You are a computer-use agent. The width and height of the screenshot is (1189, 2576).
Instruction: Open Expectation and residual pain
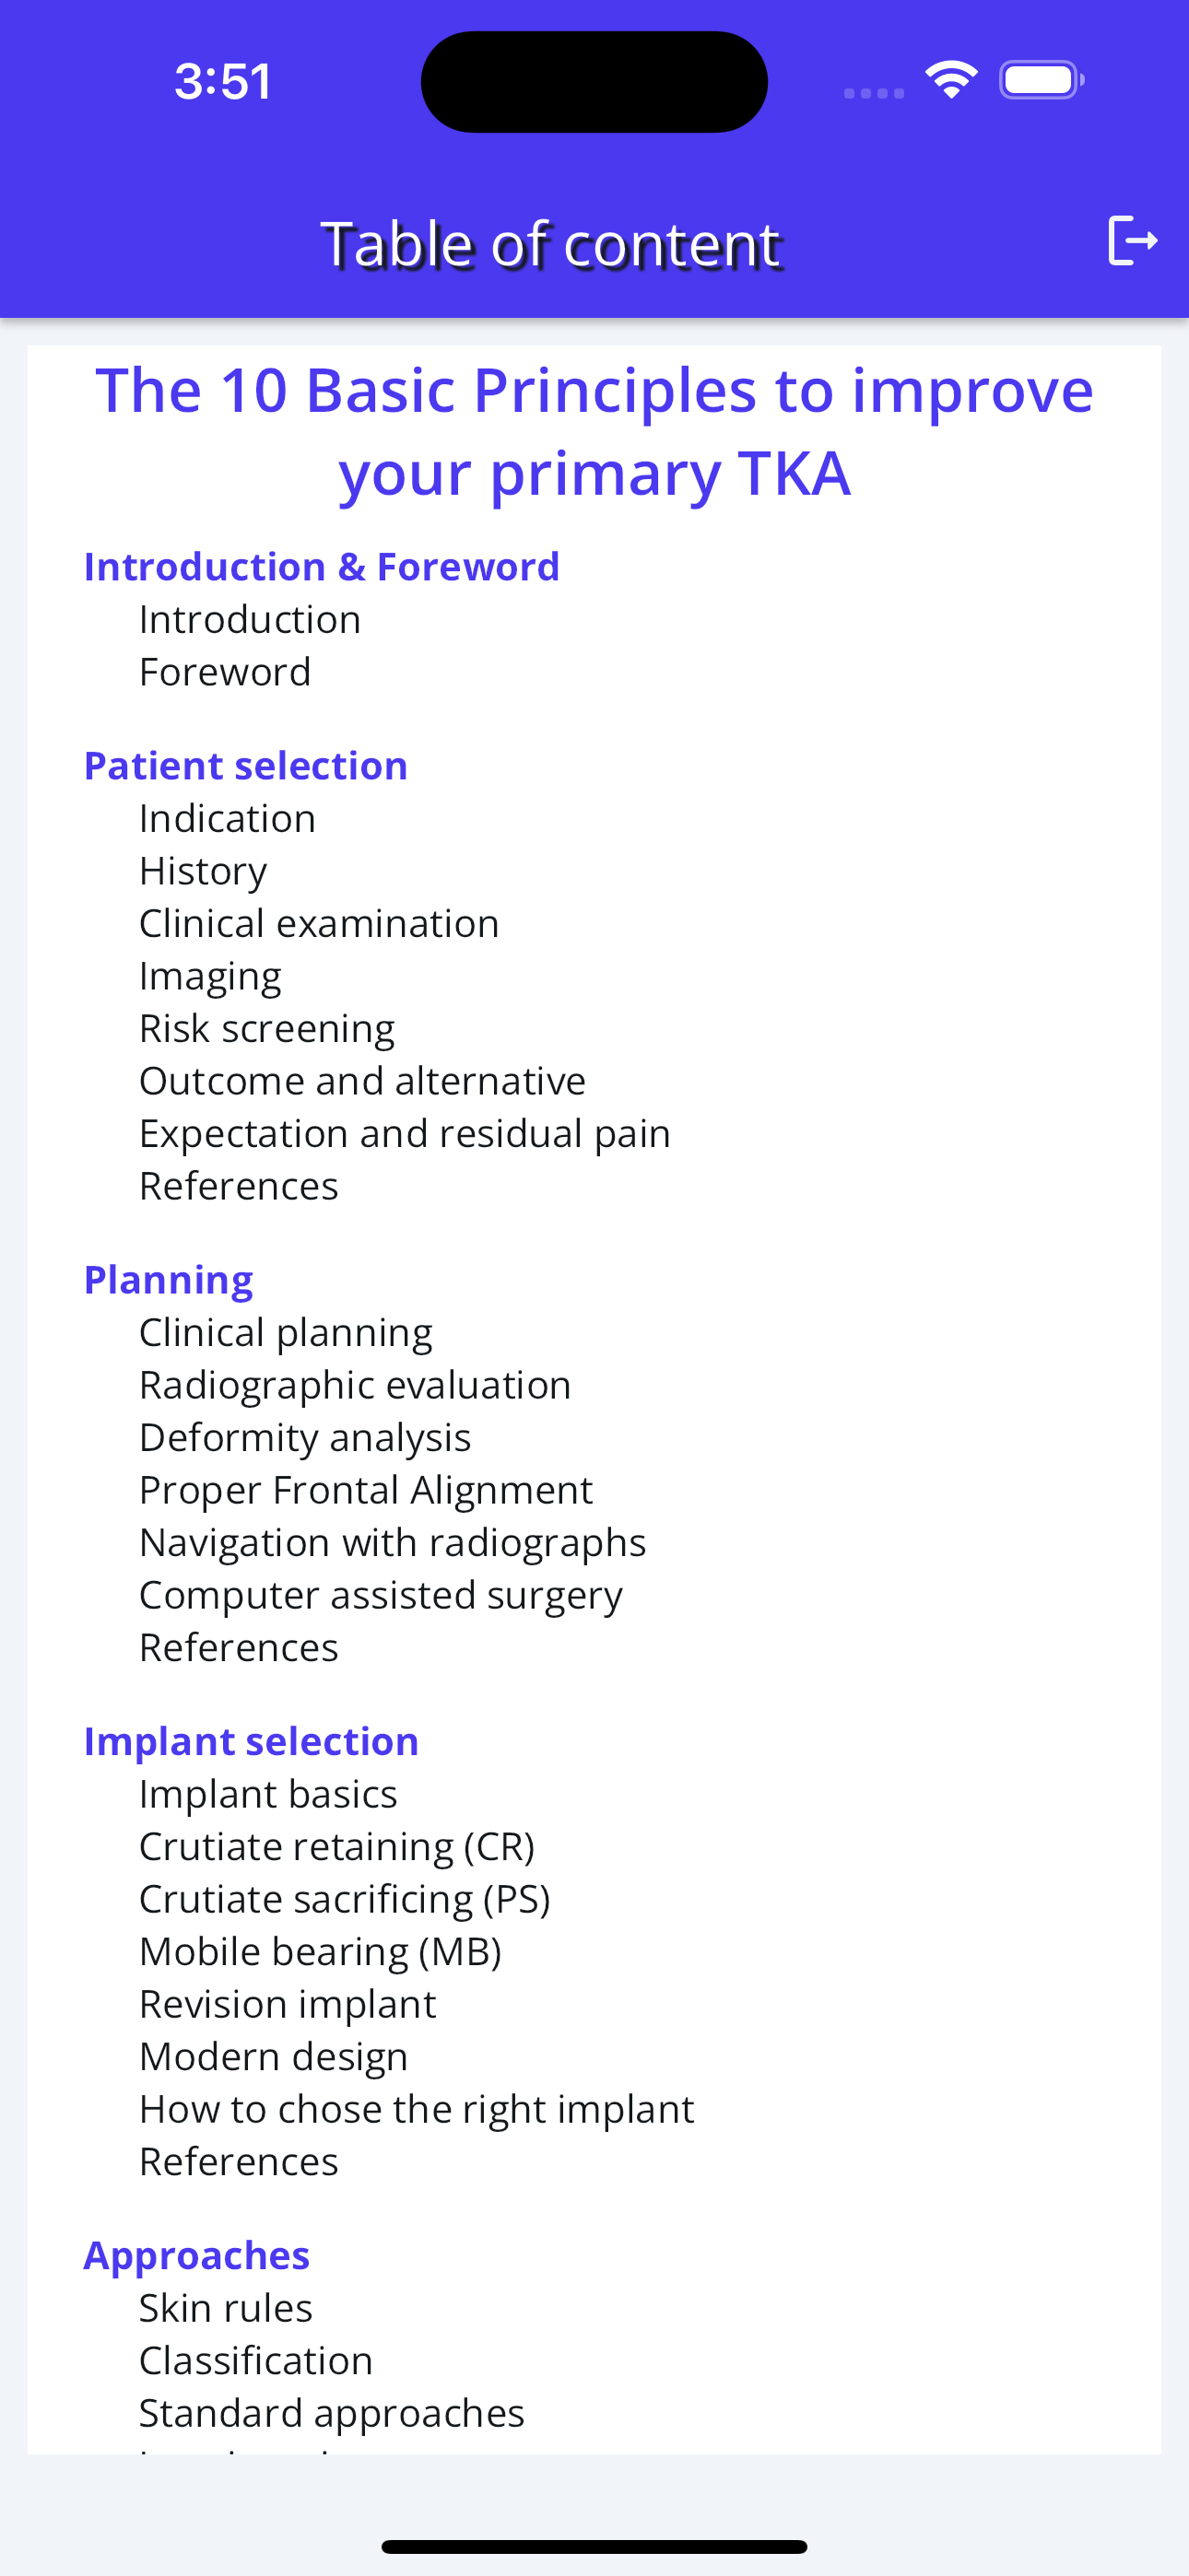point(405,1133)
